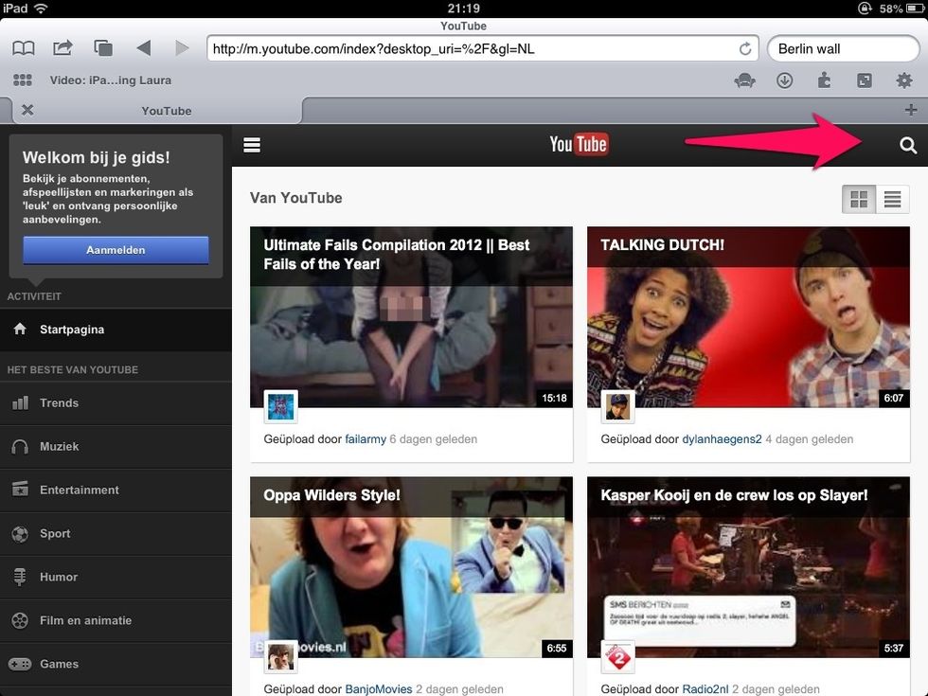Image resolution: width=928 pixels, height=696 pixels.
Task: Open a new tab with the plus button
Action: coord(910,111)
